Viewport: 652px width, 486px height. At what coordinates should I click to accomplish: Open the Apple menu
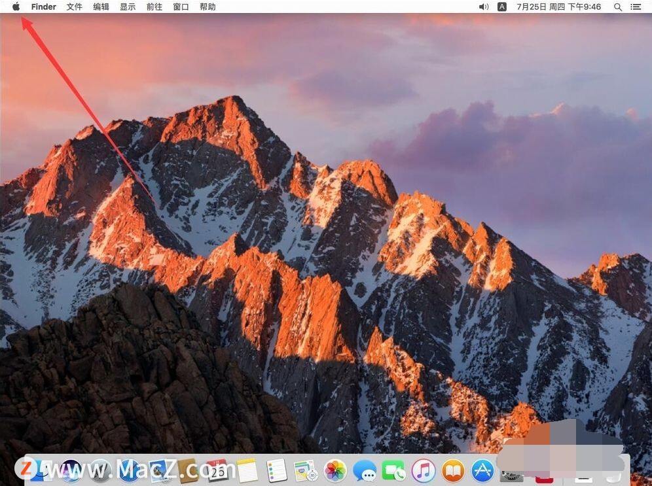pos(16,7)
